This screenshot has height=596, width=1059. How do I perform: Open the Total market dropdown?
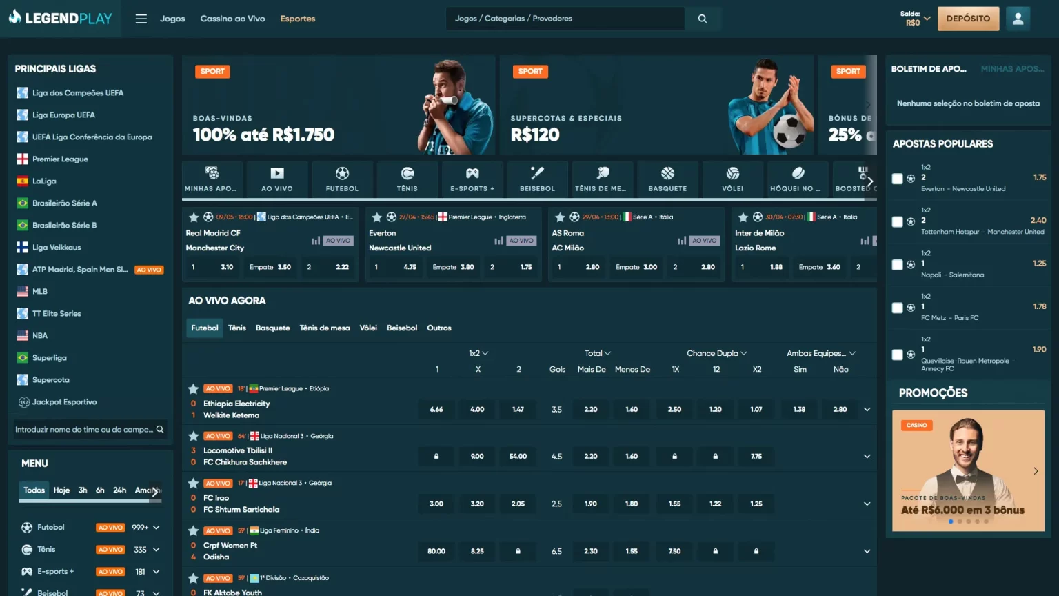[x=598, y=353]
